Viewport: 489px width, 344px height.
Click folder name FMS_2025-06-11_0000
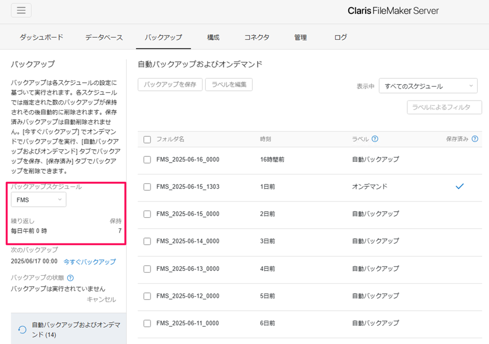point(188,323)
